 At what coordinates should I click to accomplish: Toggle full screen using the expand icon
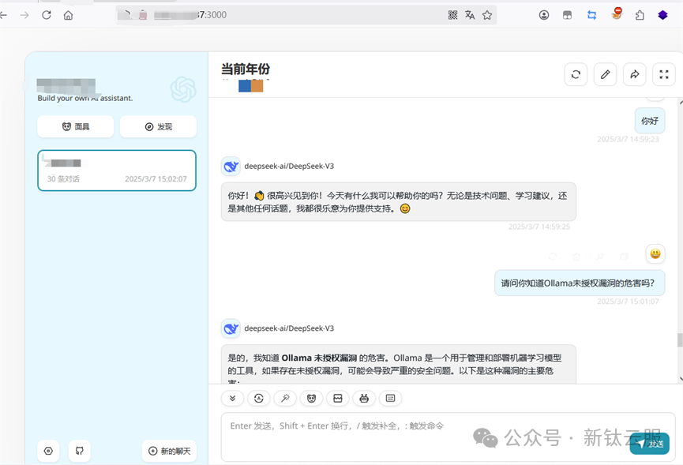point(664,74)
